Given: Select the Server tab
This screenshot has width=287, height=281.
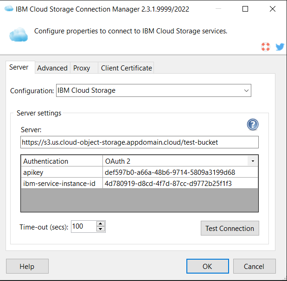Looking at the screenshot, I should click(19, 67).
